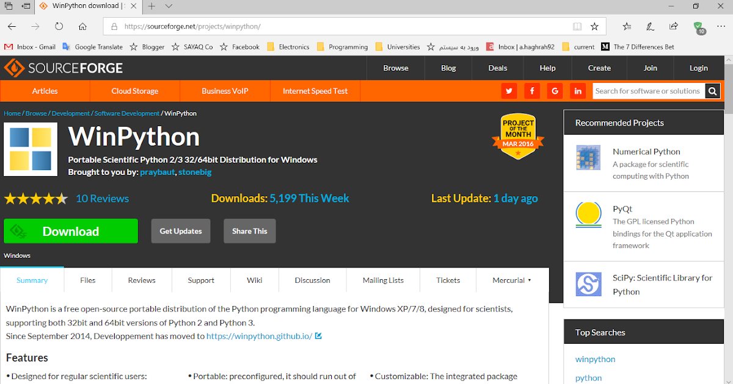Click the browser forward arrow
Viewport: 733px width, 384px height.
tap(35, 26)
